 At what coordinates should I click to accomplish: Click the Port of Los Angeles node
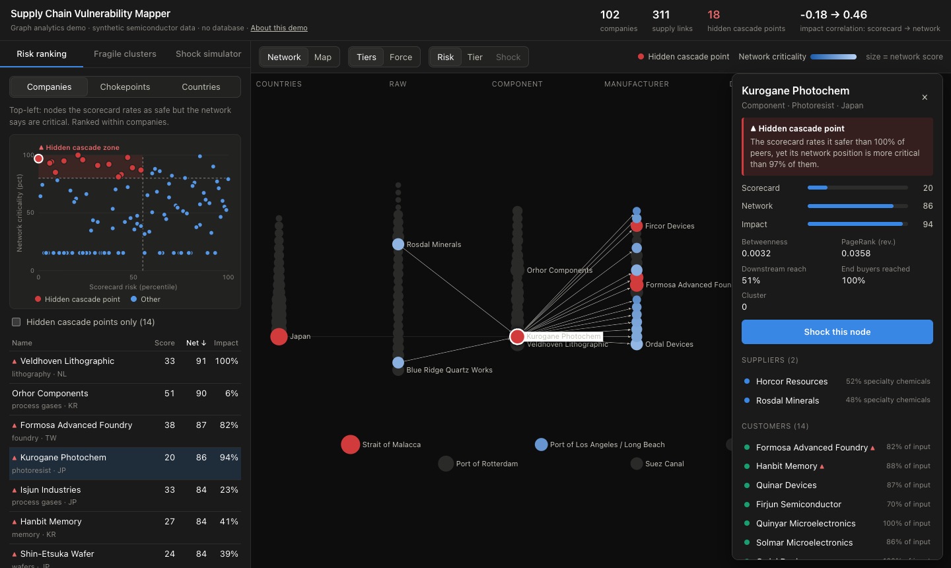click(541, 444)
